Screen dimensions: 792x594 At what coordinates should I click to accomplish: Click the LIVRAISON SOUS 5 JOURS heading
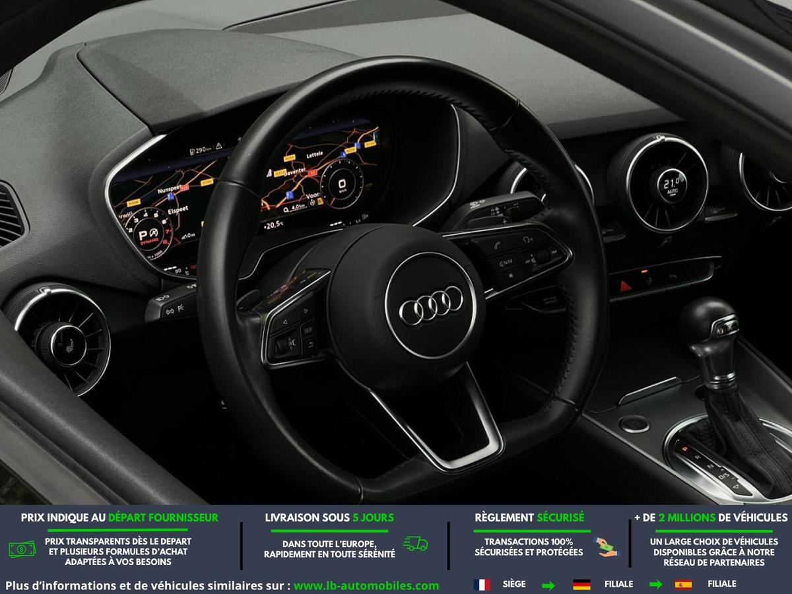329,518
